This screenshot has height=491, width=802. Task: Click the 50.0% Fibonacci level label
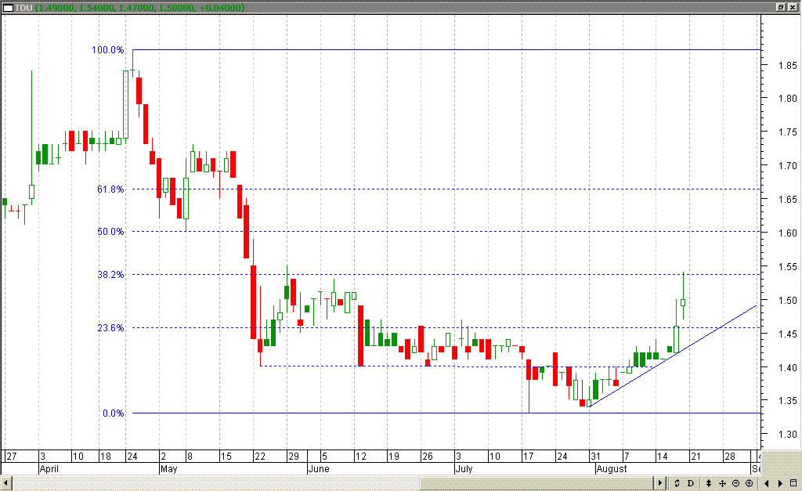pyautogui.click(x=110, y=232)
